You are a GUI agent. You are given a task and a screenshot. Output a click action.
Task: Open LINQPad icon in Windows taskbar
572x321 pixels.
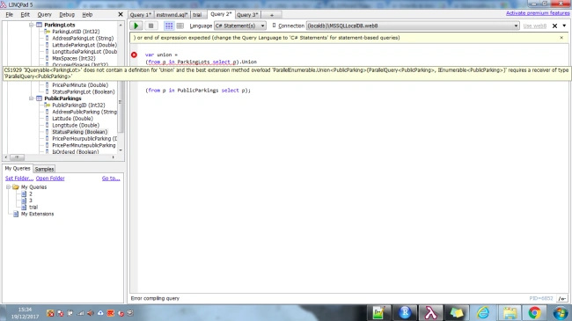click(x=430, y=313)
